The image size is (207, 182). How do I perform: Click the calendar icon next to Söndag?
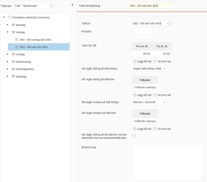click(x=13, y=25)
